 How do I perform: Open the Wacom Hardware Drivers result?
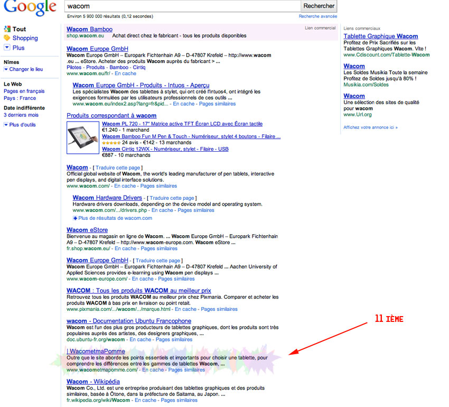click(107, 198)
